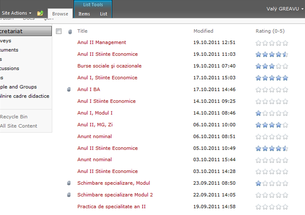Set Anul I, Modul I rating to four stars
305x215 pixels.
(279, 113)
